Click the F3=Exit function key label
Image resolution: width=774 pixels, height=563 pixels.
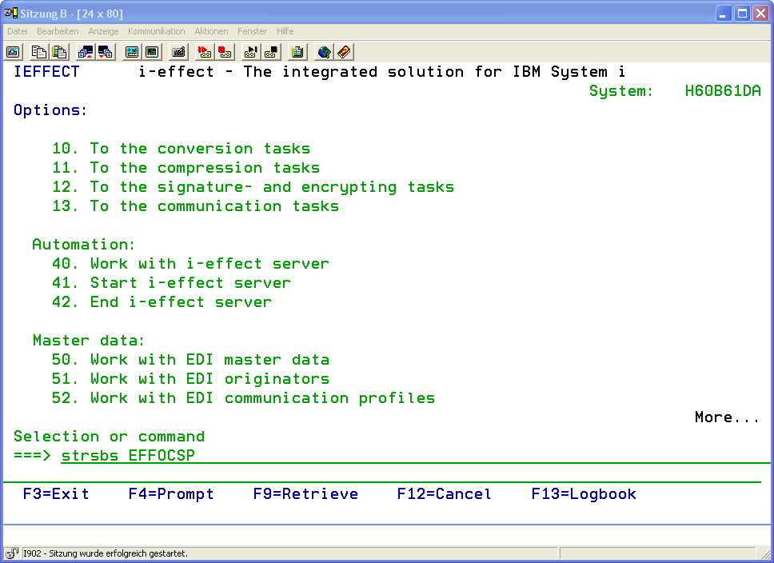(56, 494)
